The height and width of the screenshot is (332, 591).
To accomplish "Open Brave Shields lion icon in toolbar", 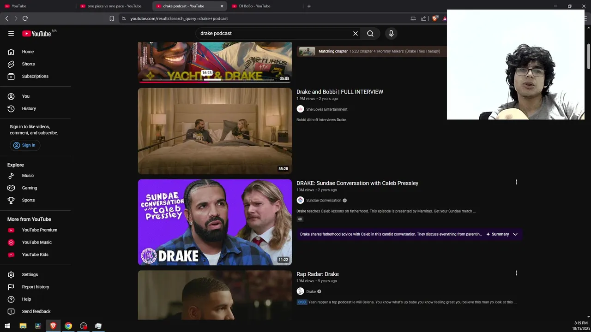I will coord(434,18).
